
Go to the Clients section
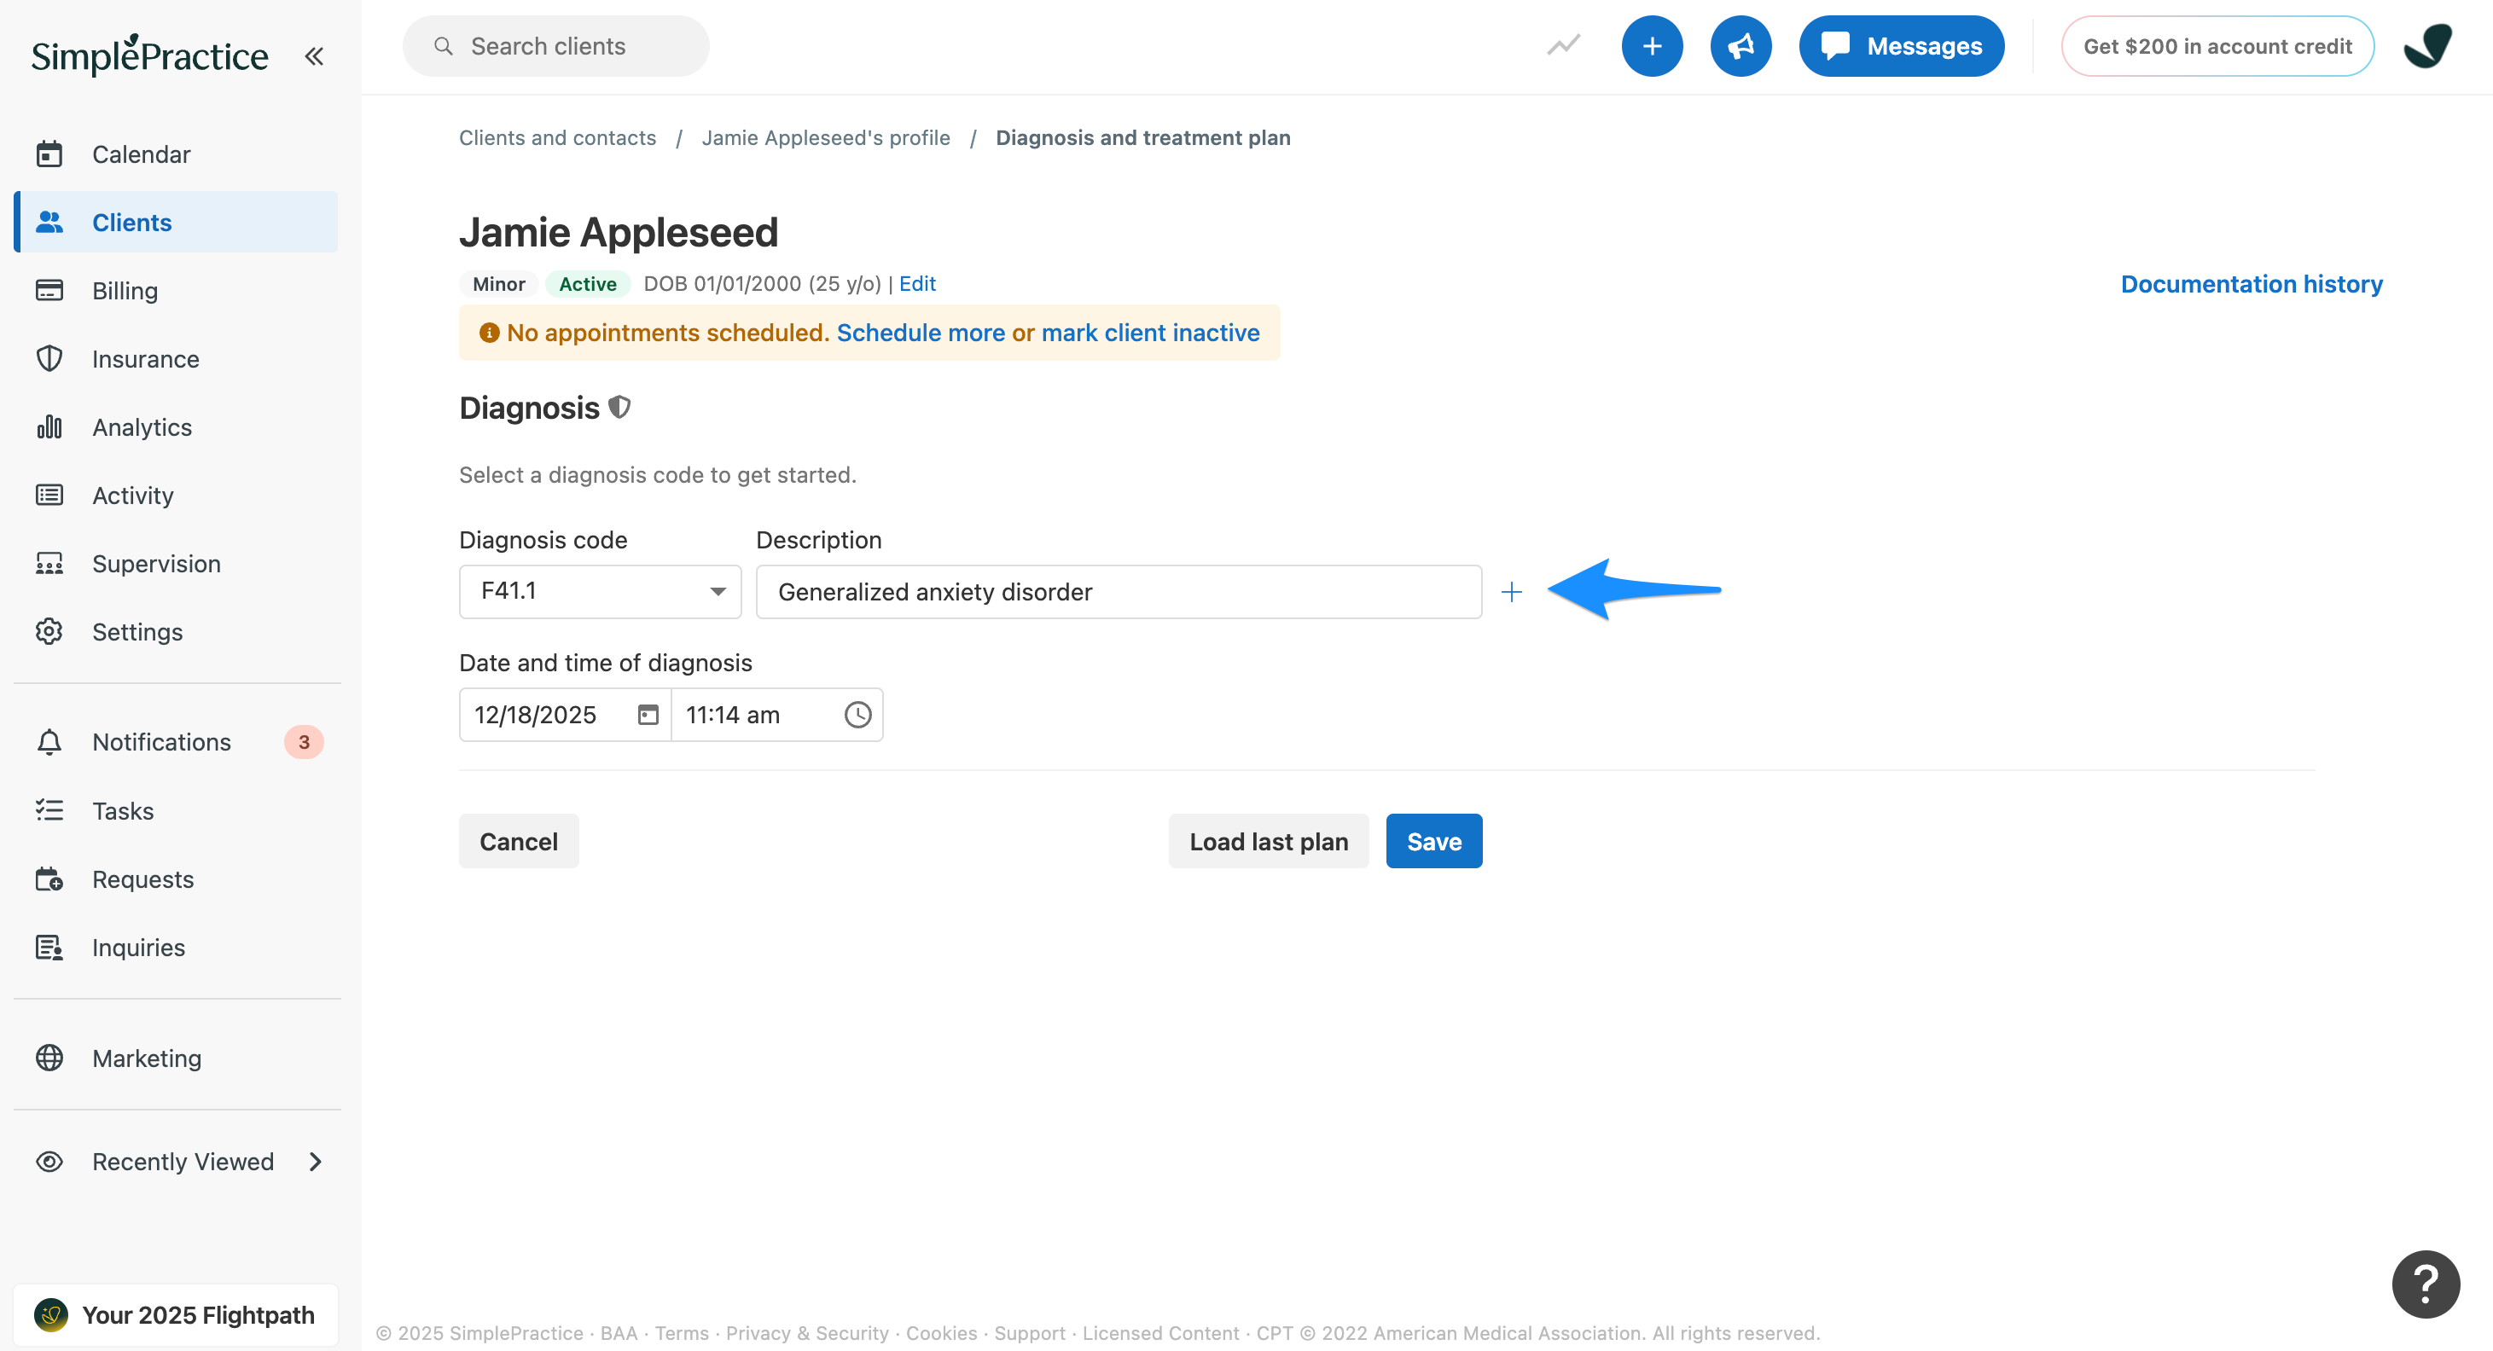point(176,222)
